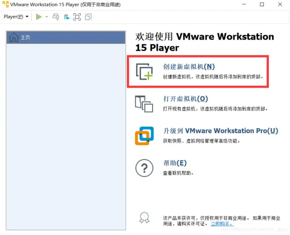The width and height of the screenshot is (290, 235).
Task: Click 创建新虚拟机(N) link
Action: (189, 67)
